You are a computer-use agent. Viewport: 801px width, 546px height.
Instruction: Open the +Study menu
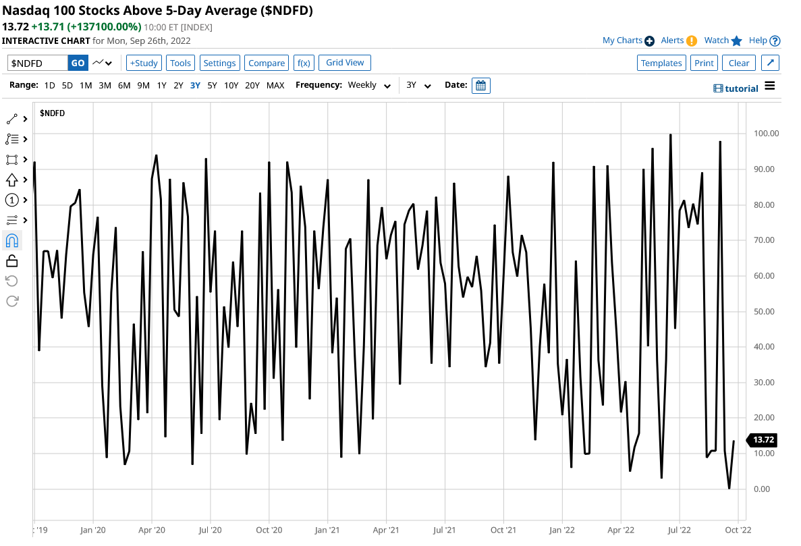tap(144, 63)
